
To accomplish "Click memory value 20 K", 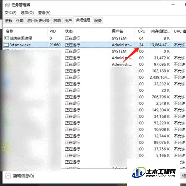I will point(166,90).
